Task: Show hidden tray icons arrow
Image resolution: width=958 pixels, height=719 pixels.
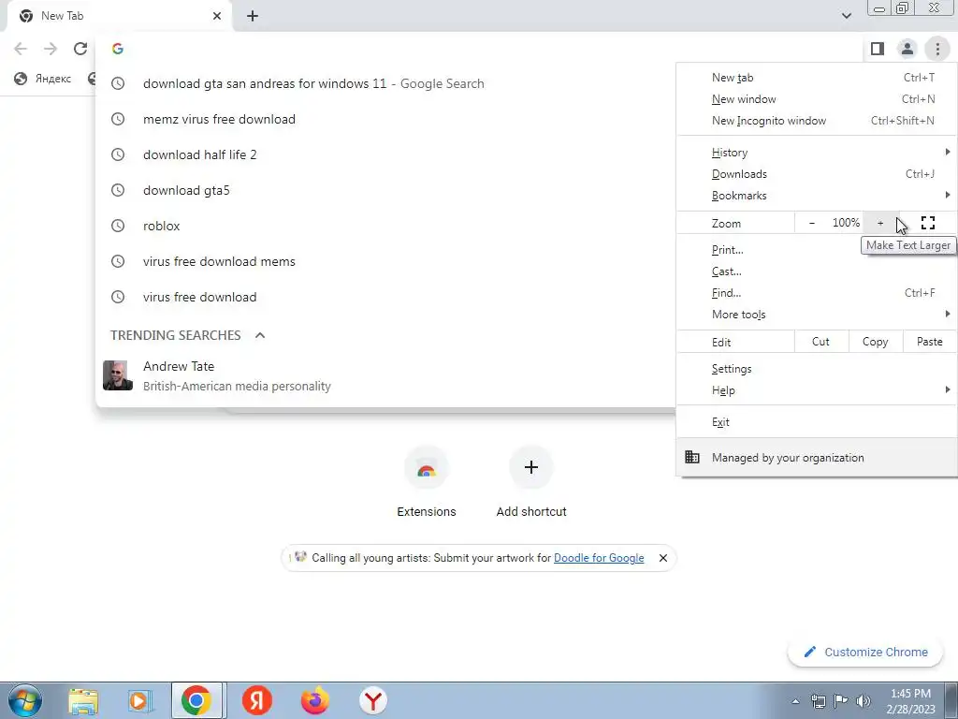Action: coord(795,701)
